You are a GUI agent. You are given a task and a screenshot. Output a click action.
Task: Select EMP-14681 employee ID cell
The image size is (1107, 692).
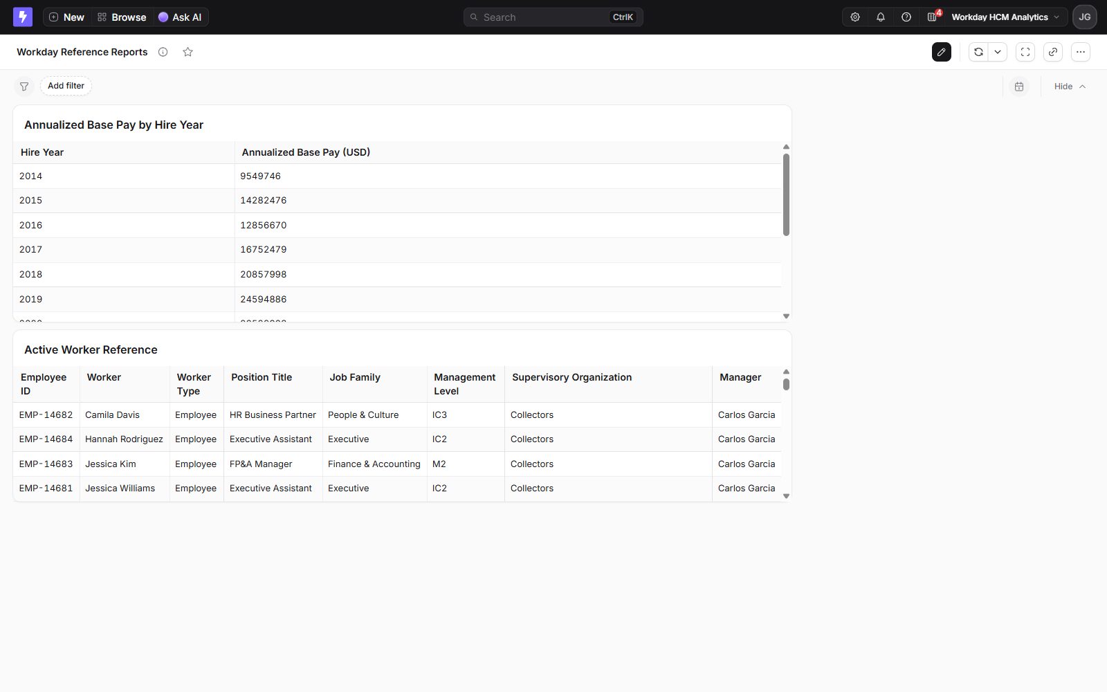click(x=46, y=489)
